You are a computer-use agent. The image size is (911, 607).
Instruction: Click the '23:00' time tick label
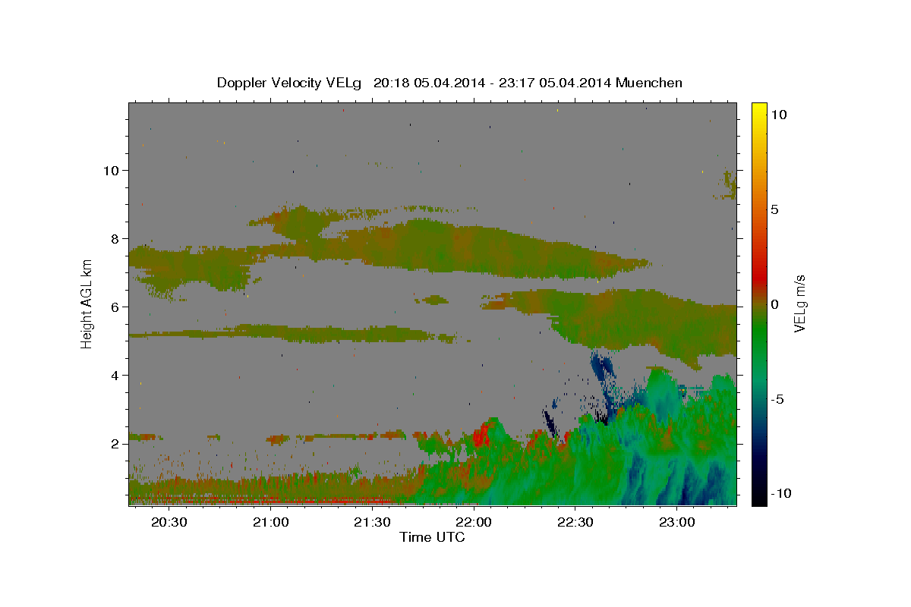click(676, 522)
